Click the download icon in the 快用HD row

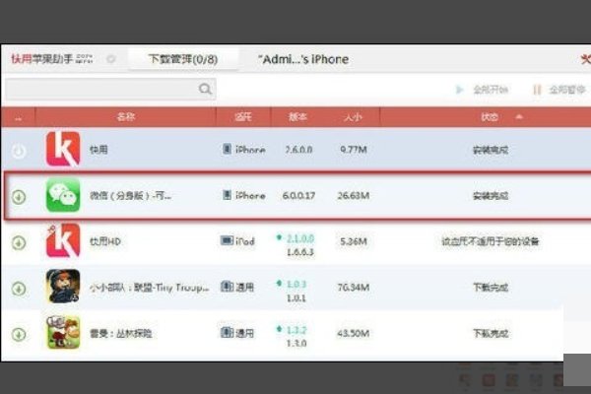tap(19, 242)
